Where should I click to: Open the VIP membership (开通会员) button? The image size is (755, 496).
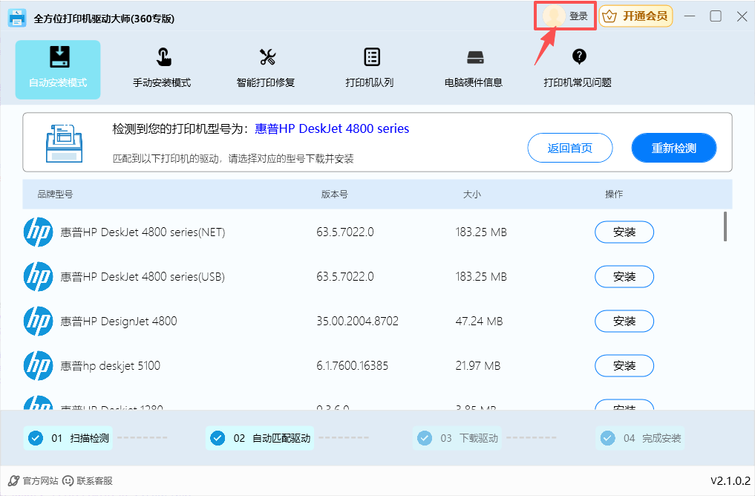[636, 16]
